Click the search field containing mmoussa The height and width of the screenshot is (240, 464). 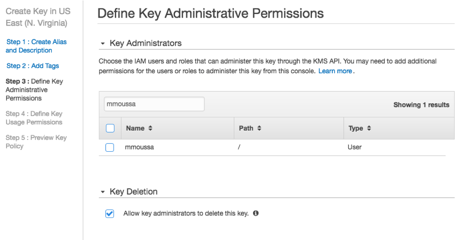pos(154,104)
